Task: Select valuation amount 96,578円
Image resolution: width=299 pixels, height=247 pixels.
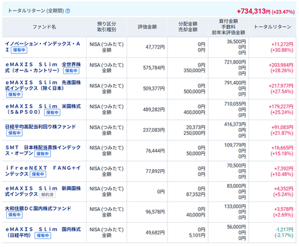Action: tap(155, 212)
